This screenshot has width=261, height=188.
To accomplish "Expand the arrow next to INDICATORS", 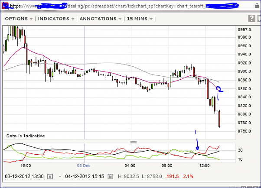I will pyautogui.click(x=73, y=19).
